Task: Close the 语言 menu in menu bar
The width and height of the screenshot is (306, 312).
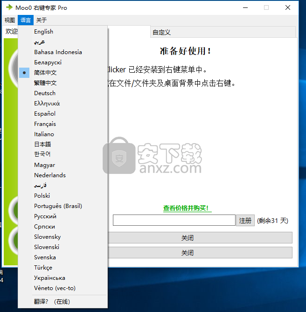Action: [26, 20]
